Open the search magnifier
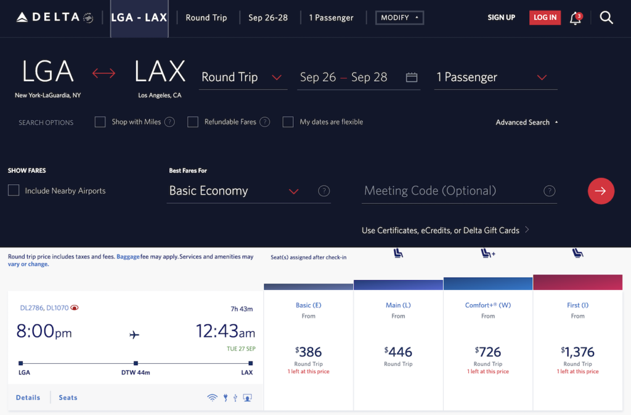The width and height of the screenshot is (631, 415). [x=606, y=18]
